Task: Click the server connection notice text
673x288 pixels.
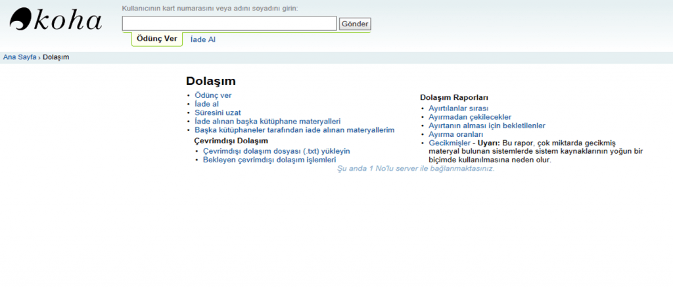Action: click(416, 169)
